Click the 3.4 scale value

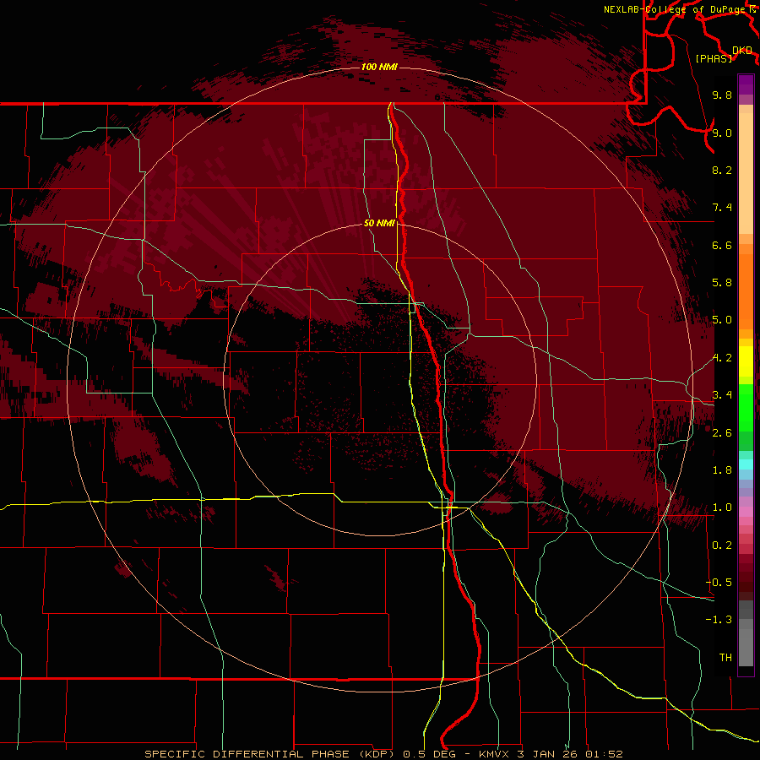click(722, 395)
